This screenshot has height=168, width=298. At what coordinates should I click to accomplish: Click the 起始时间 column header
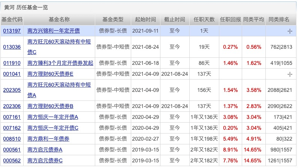[x=145, y=19]
